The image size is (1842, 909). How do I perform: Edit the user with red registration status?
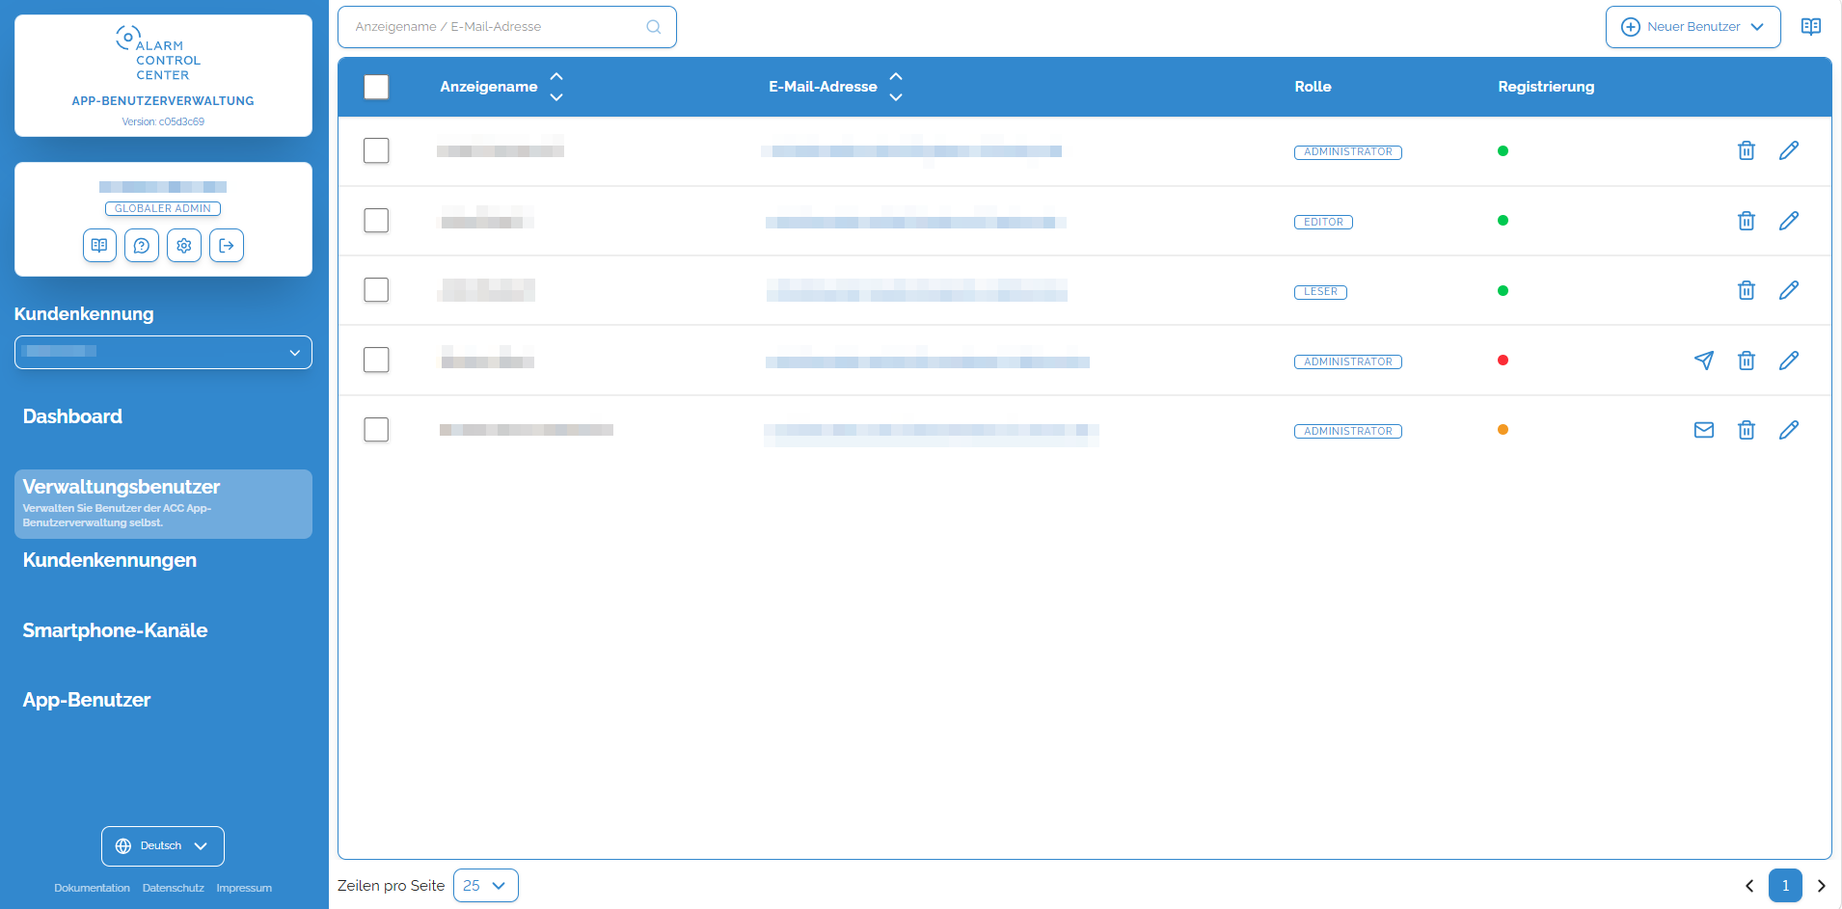coord(1788,361)
